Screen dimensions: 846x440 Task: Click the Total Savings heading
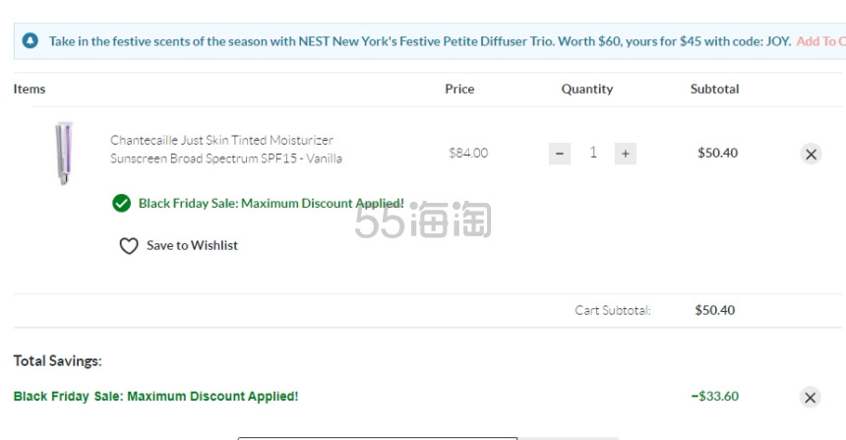(58, 360)
